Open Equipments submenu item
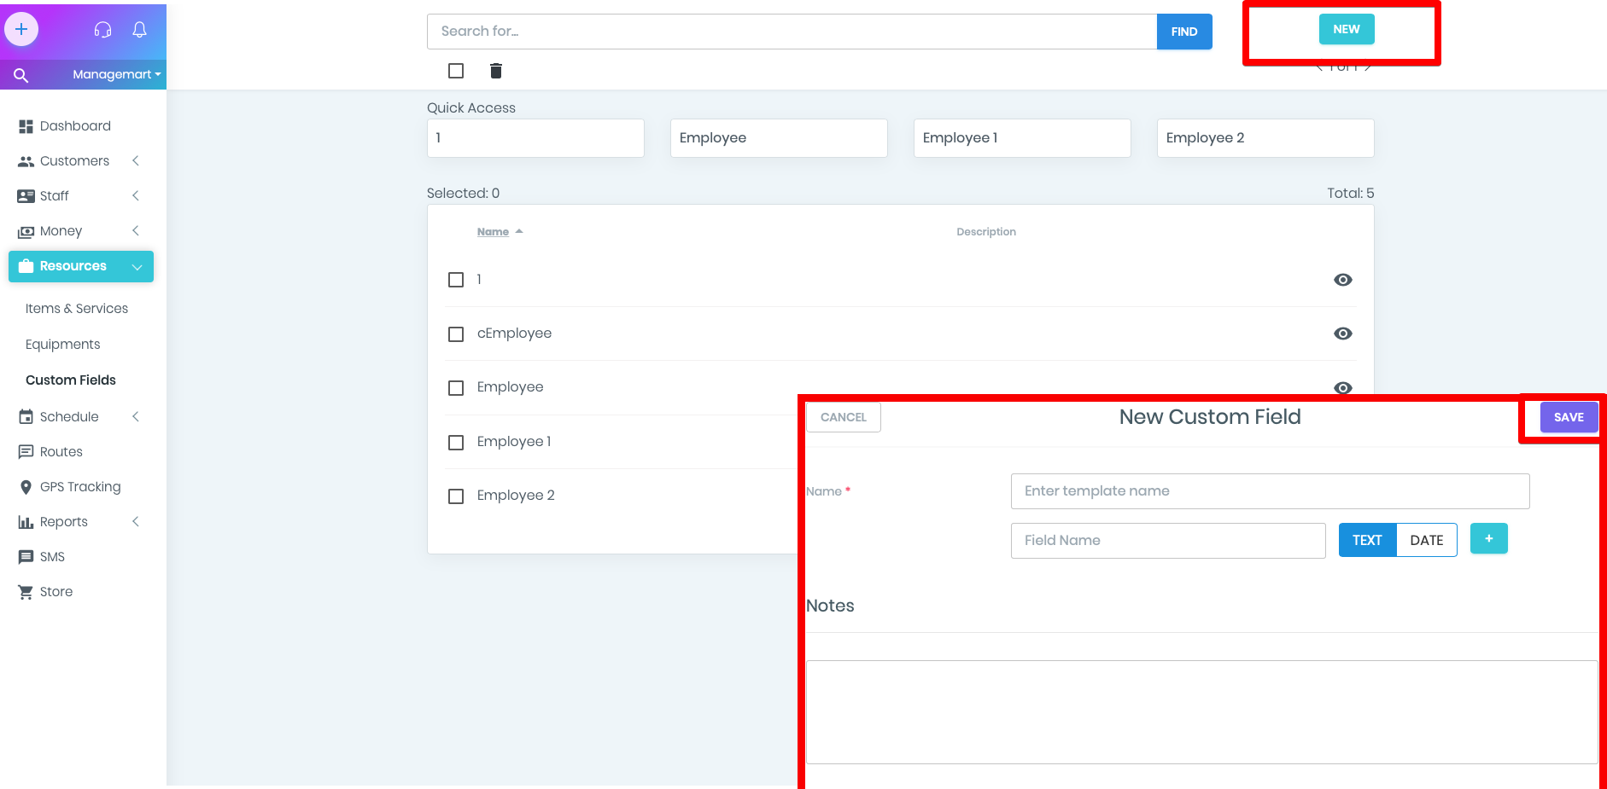Image resolution: width=1607 pixels, height=789 pixels. (x=63, y=345)
